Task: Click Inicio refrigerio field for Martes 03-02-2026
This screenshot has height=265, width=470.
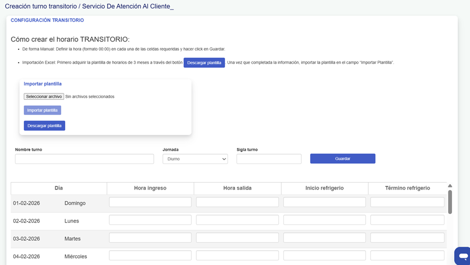Action: pos(324,238)
